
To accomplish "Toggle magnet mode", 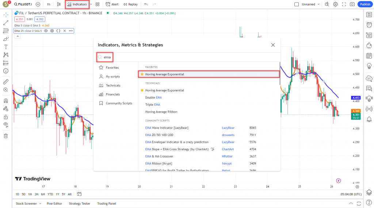I will click(x=6, y=101).
